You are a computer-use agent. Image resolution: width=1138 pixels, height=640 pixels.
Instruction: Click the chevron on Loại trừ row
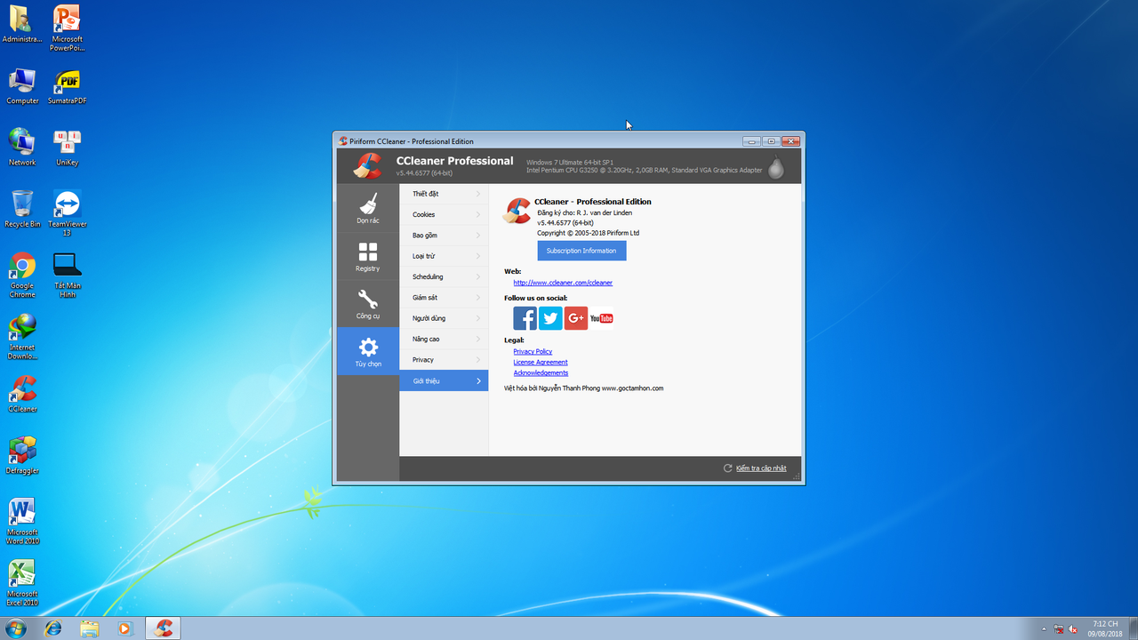tap(478, 256)
